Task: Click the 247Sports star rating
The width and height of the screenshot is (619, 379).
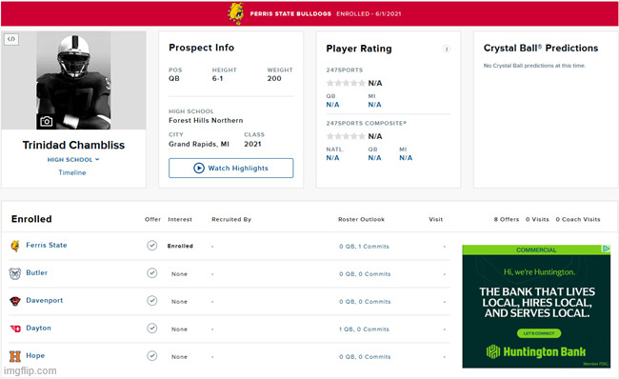Action: click(346, 83)
